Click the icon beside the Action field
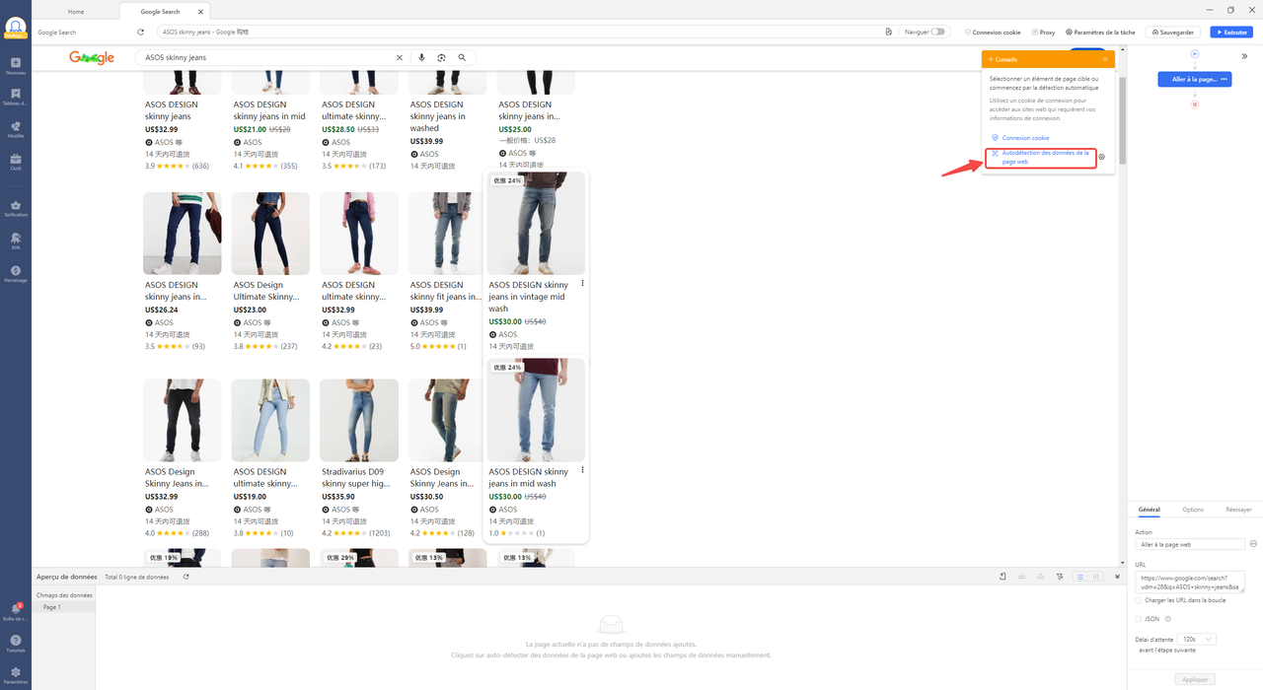Image resolution: width=1263 pixels, height=690 pixels. tap(1253, 543)
